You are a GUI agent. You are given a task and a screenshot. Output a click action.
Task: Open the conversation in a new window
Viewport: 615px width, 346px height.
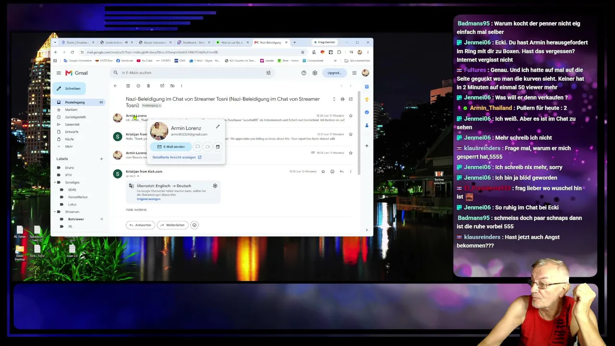point(351,99)
